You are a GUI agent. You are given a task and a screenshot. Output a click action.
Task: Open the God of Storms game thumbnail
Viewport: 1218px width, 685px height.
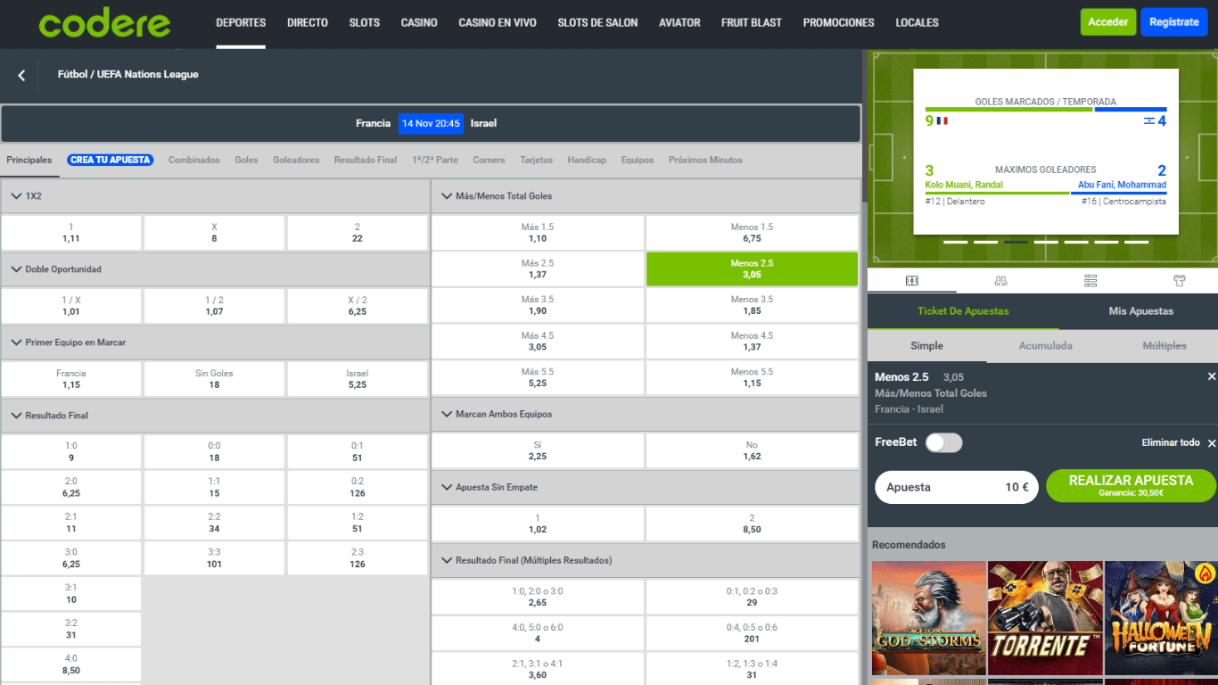(x=928, y=618)
